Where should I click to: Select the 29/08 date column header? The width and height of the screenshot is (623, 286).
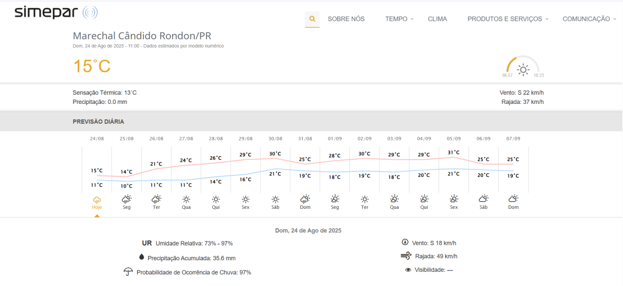point(246,138)
